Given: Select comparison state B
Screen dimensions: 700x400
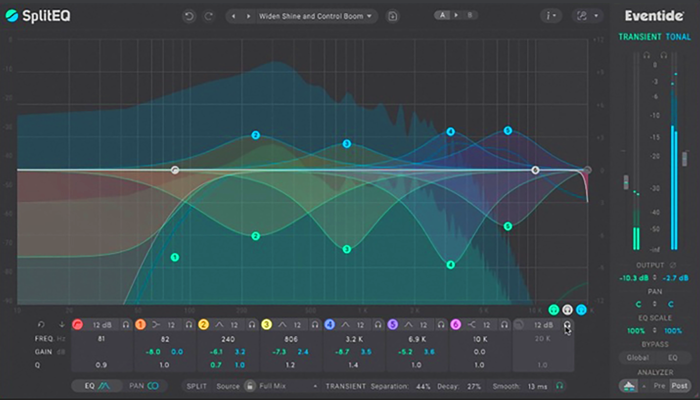Looking at the screenshot, I should coord(469,15).
